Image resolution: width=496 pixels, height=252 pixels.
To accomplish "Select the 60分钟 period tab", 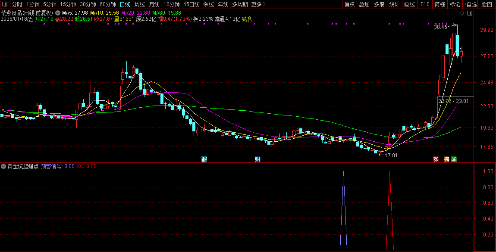I will (108, 4).
